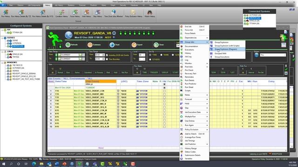Select the *TIME sort radio button
The image size is (298, 167).
(150, 55)
